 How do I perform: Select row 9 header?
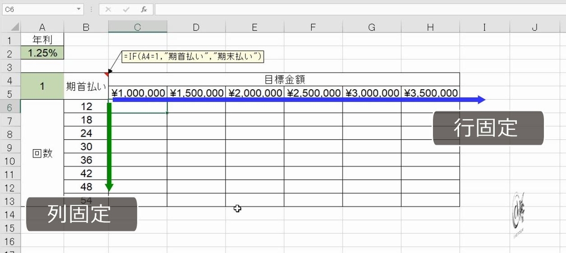(x=10, y=147)
